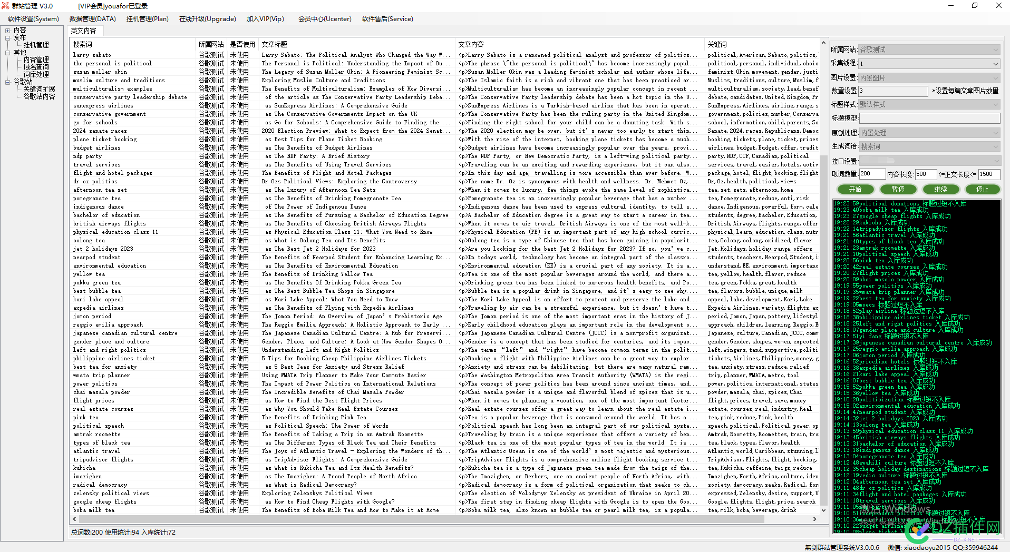The image size is (1010, 552).
Task: Select the 'wmata trip planner' row
Action: (444, 375)
